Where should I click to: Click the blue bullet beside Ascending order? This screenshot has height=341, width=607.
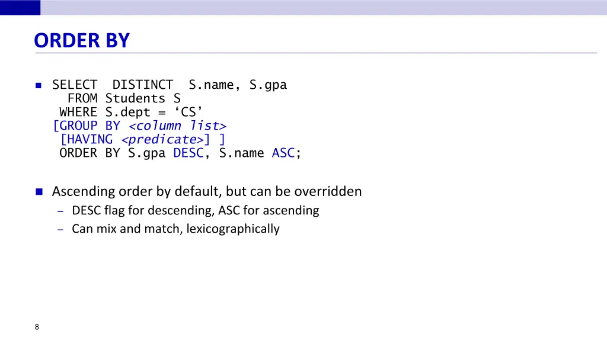[39, 192]
